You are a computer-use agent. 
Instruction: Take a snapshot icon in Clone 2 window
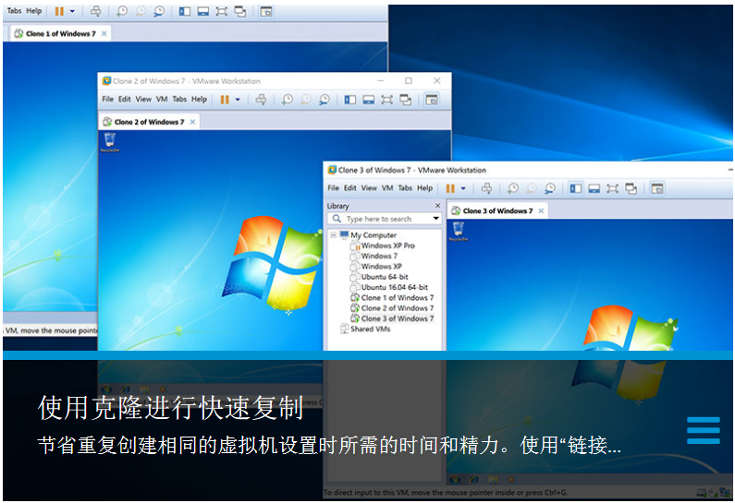coord(288,100)
